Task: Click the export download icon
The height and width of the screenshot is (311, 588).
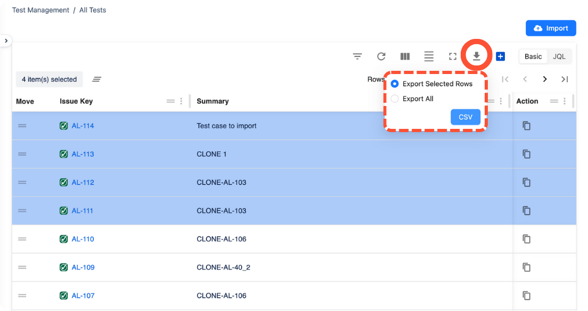Action: (477, 56)
